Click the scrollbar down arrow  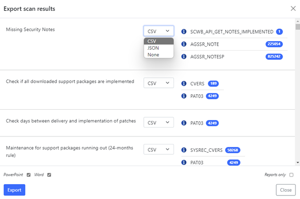(298, 163)
